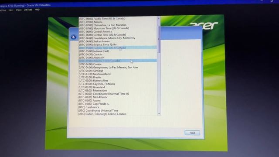
Task: Select (UTC-04:00) Atlantic Time (Canada)
Action: 118,61
